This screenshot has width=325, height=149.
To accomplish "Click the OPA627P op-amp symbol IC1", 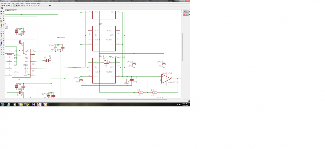I will 166,78.
